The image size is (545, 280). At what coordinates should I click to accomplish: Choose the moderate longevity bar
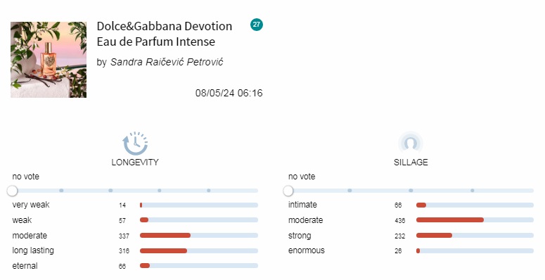(x=199, y=236)
